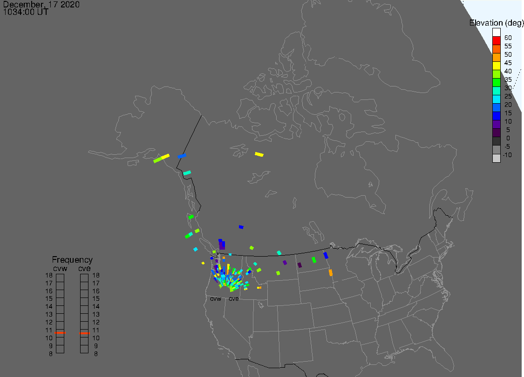Pick the bright green swatch between 35 and 30

[x=496, y=82]
